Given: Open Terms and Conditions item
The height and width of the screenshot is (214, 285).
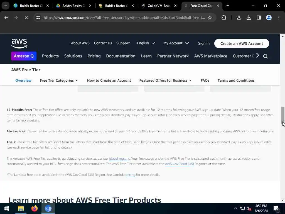Looking at the screenshot, I should pos(236,81).
